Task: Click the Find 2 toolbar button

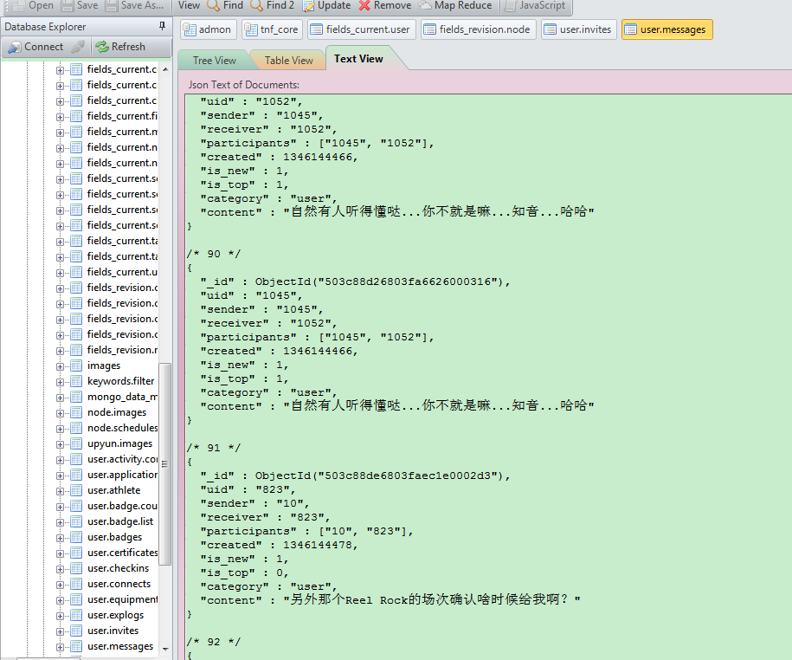Action: [272, 5]
